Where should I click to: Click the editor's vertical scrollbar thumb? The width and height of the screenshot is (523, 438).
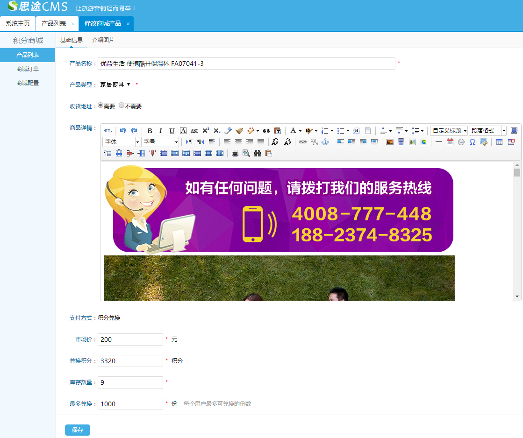[517, 173]
